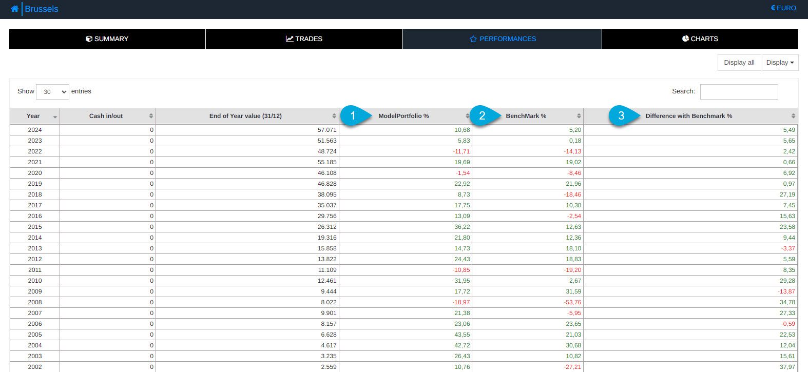
Task: Click the Brussels portfolio link
Action: click(x=42, y=9)
